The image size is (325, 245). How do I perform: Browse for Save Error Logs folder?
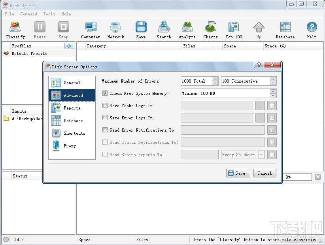click(260, 118)
